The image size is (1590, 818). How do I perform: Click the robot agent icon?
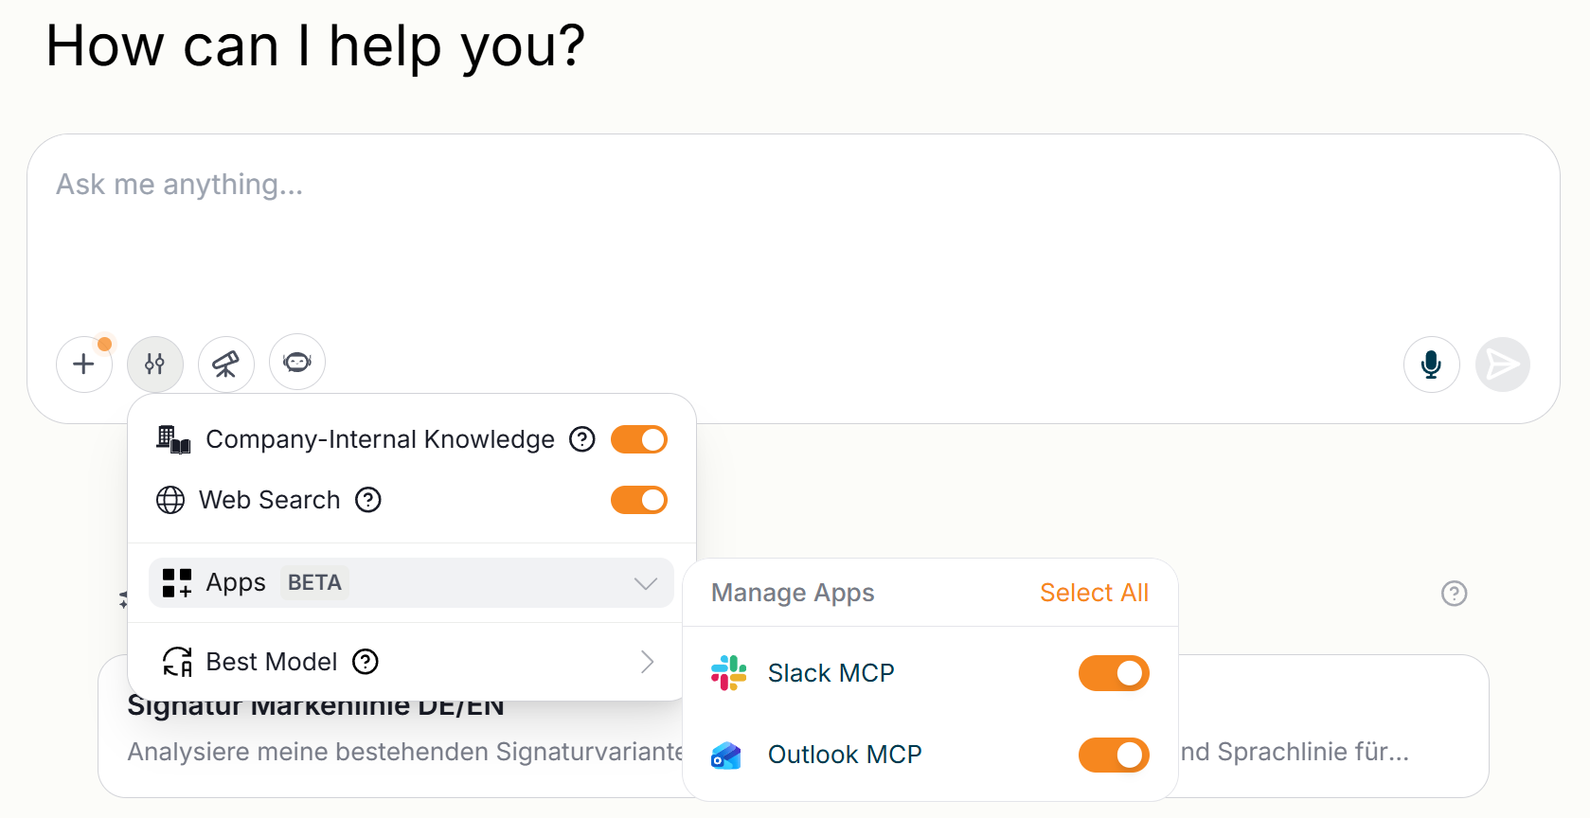click(x=297, y=362)
